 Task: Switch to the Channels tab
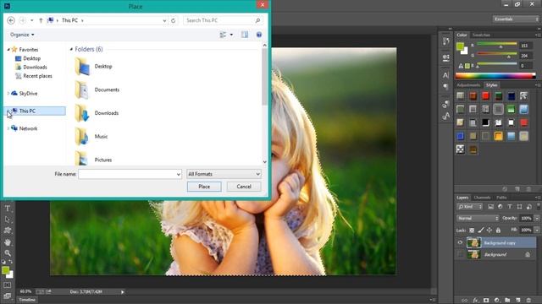pos(482,198)
